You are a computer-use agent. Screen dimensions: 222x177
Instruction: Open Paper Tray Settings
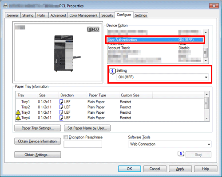37,128
